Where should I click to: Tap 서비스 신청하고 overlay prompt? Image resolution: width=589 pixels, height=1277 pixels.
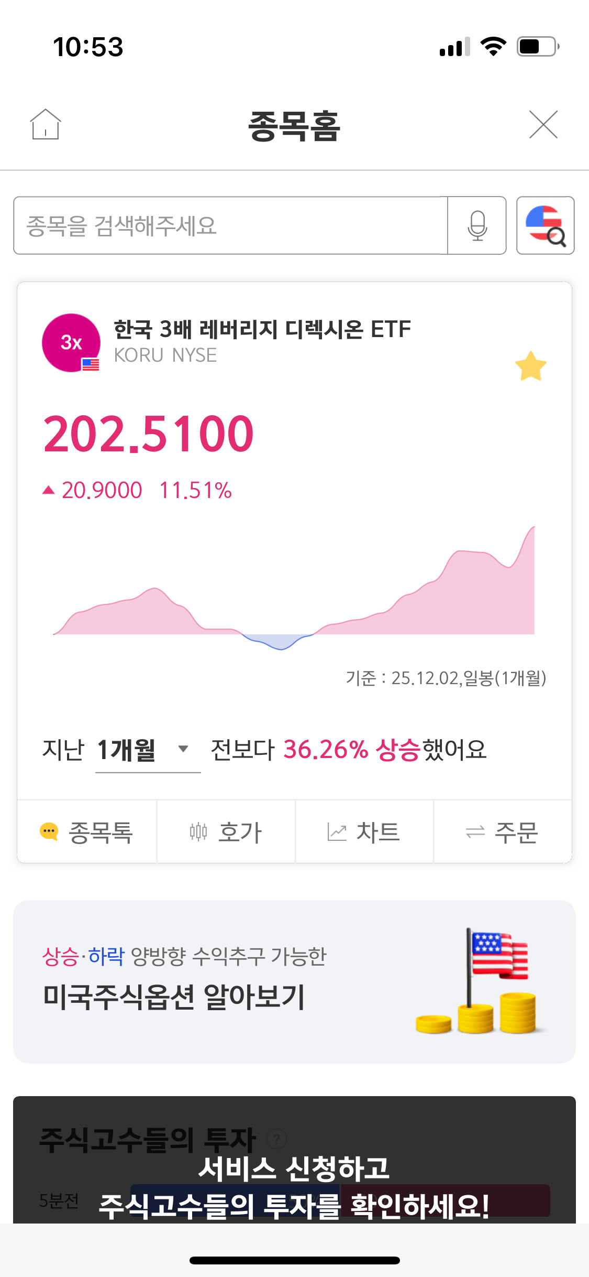294,1169
